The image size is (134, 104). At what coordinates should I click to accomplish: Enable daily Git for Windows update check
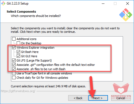pos(14,78)
